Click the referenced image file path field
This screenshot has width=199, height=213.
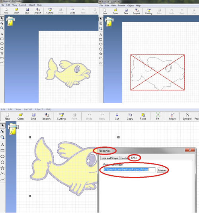click(x=129, y=170)
